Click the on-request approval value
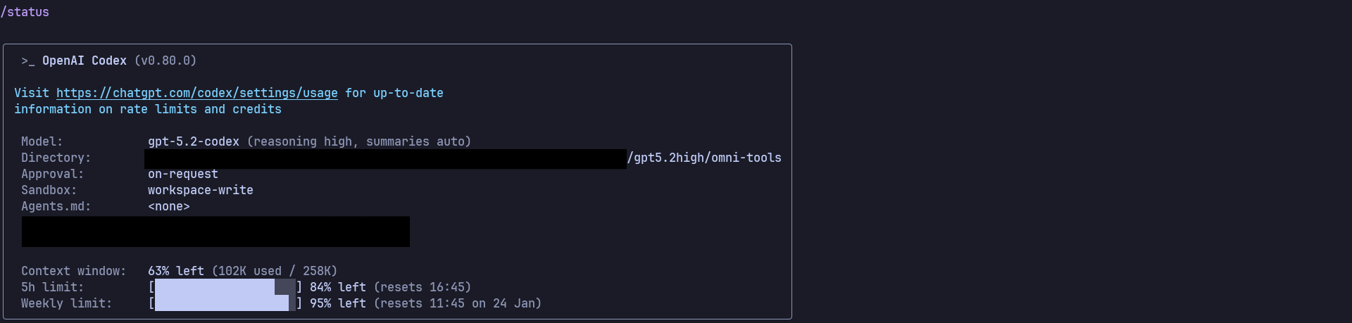 [x=183, y=174]
